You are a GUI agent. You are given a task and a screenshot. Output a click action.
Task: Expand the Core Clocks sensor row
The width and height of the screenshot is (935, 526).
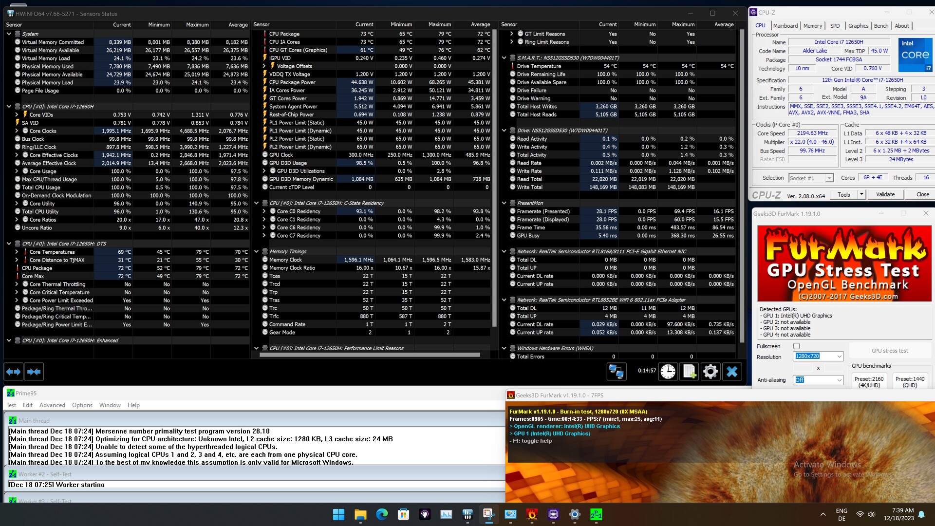point(17,131)
